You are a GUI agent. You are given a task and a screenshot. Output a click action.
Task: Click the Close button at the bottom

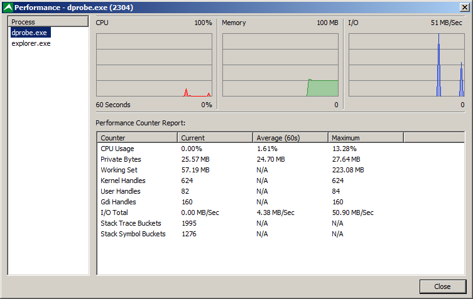pos(442,286)
